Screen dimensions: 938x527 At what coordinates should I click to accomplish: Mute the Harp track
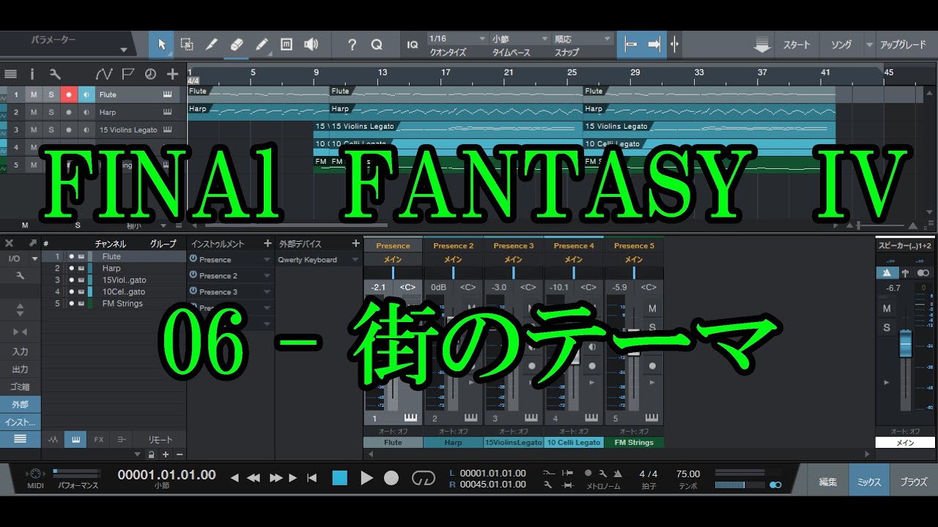[34, 112]
